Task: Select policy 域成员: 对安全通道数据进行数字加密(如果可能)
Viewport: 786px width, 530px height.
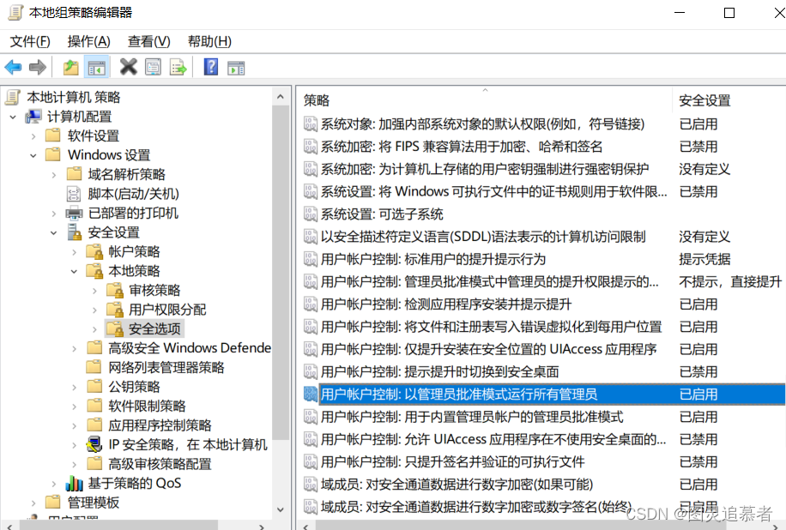Action: tap(456, 485)
